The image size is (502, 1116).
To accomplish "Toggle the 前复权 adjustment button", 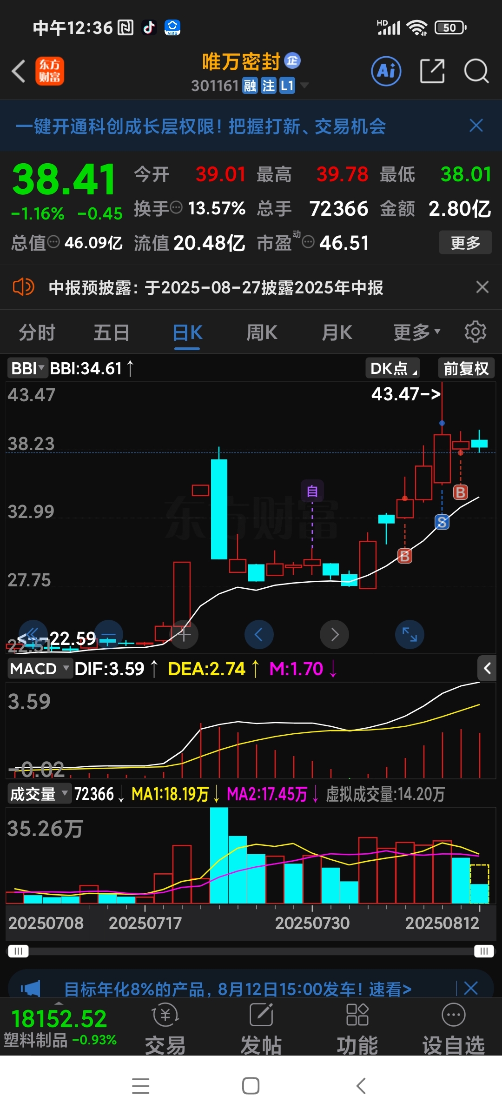I will (x=466, y=368).
